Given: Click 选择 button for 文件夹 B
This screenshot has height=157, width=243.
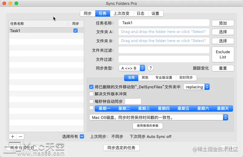Looking at the screenshot, I should pyautogui.click(x=223, y=41).
